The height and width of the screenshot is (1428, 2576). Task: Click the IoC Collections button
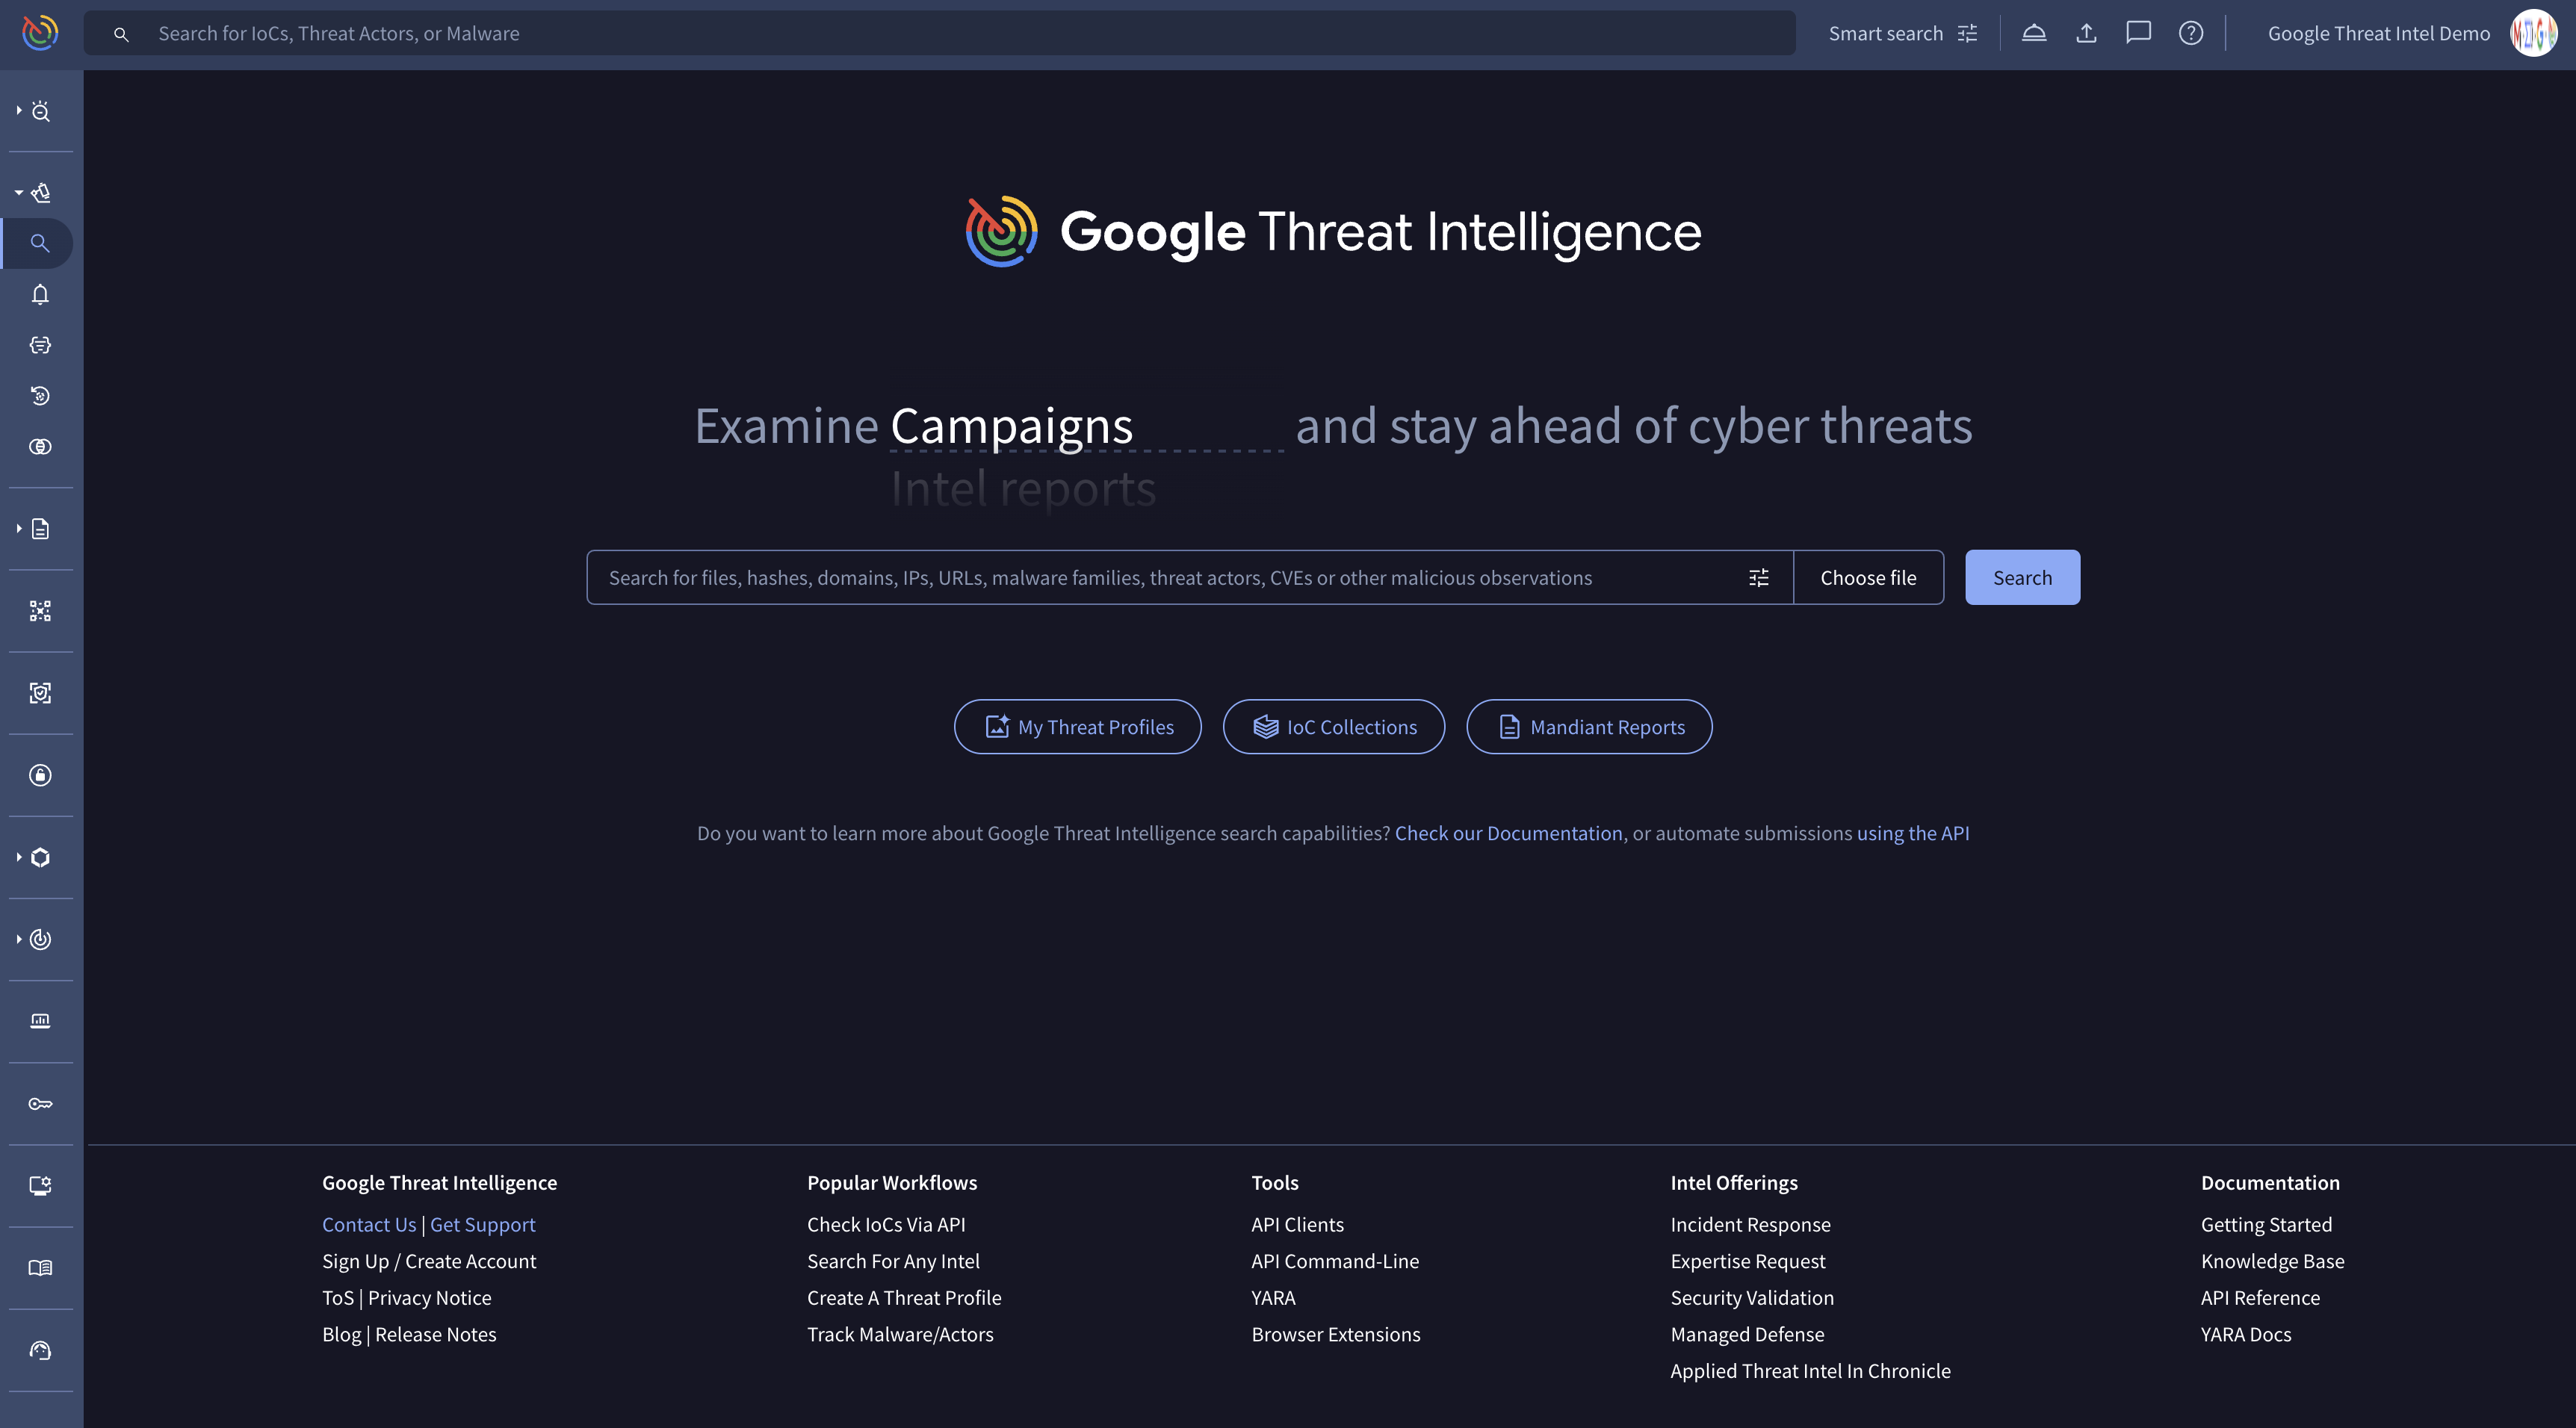(x=1333, y=727)
